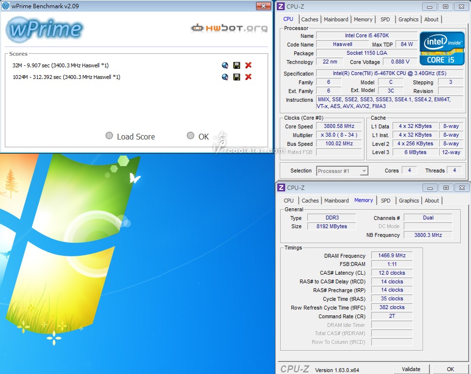Click the 32M - 9.907 sec score entry
The width and height of the screenshot is (471, 374).
(61, 65)
